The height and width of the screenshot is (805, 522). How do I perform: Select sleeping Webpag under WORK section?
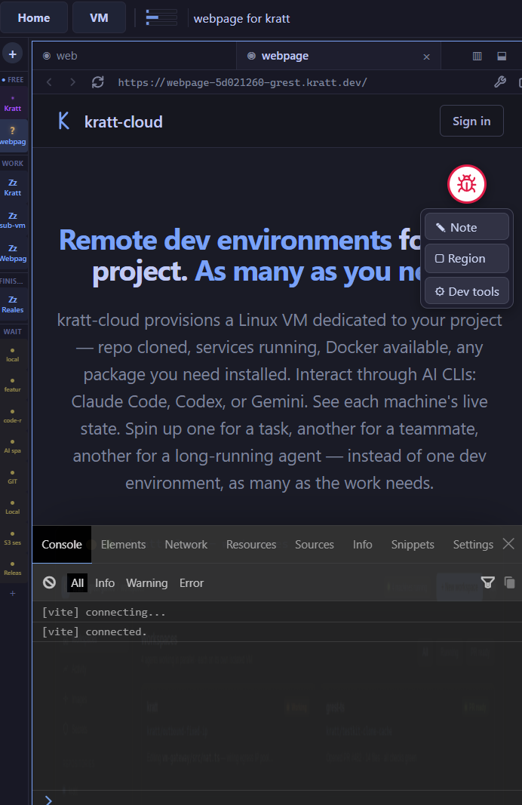pos(13,253)
